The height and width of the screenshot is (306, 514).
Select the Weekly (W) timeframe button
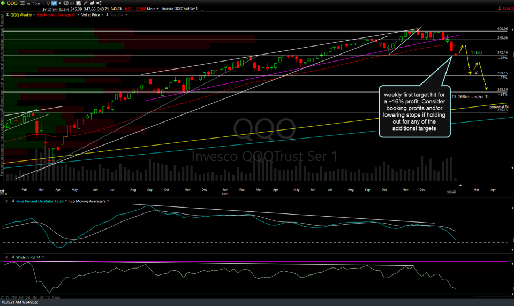(54, 3)
